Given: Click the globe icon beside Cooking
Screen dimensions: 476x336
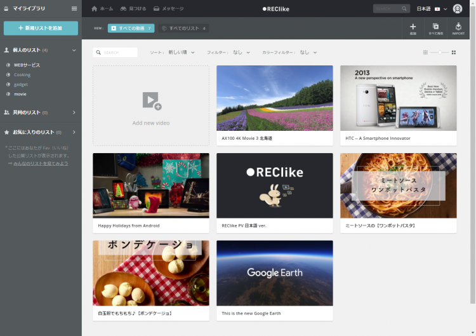Looking at the screenshot, I should (x=8, y=75).
